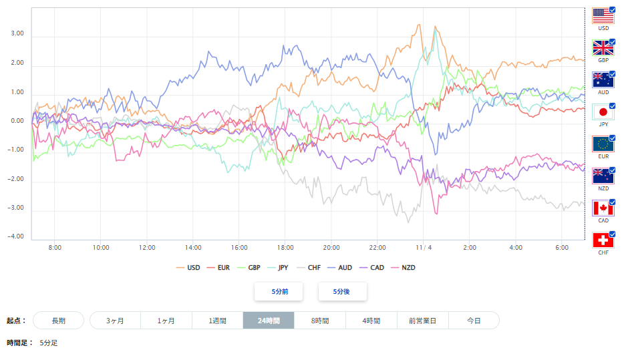Click the CHF Swiss flag icon
Viewport: 622px width, 356px height.
[x=603, y=240]
